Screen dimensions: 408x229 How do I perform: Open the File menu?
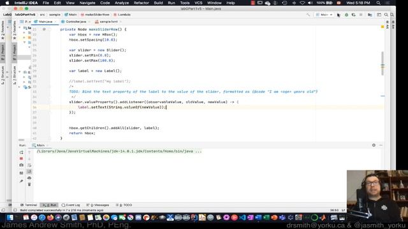[x=46, y=3]
